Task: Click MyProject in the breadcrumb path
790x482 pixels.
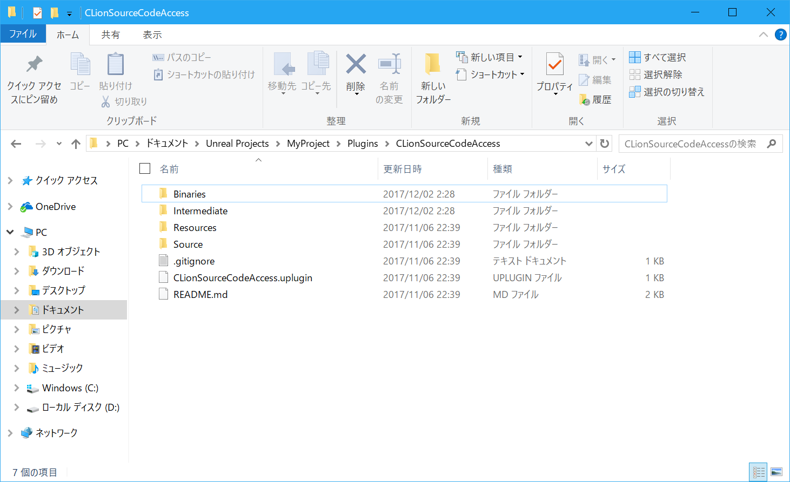Action: pos(308,144)
